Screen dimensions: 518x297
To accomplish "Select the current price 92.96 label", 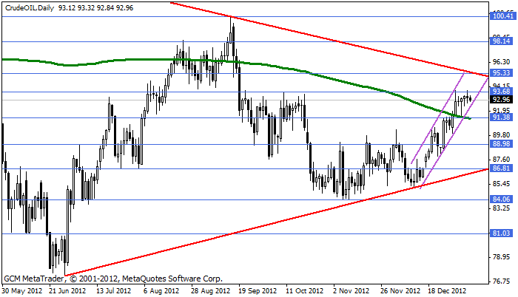I will (502, 100).
